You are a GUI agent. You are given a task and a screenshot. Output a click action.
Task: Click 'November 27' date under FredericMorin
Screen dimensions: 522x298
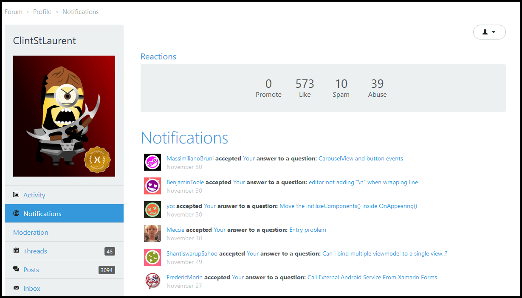tap(184, 286)
